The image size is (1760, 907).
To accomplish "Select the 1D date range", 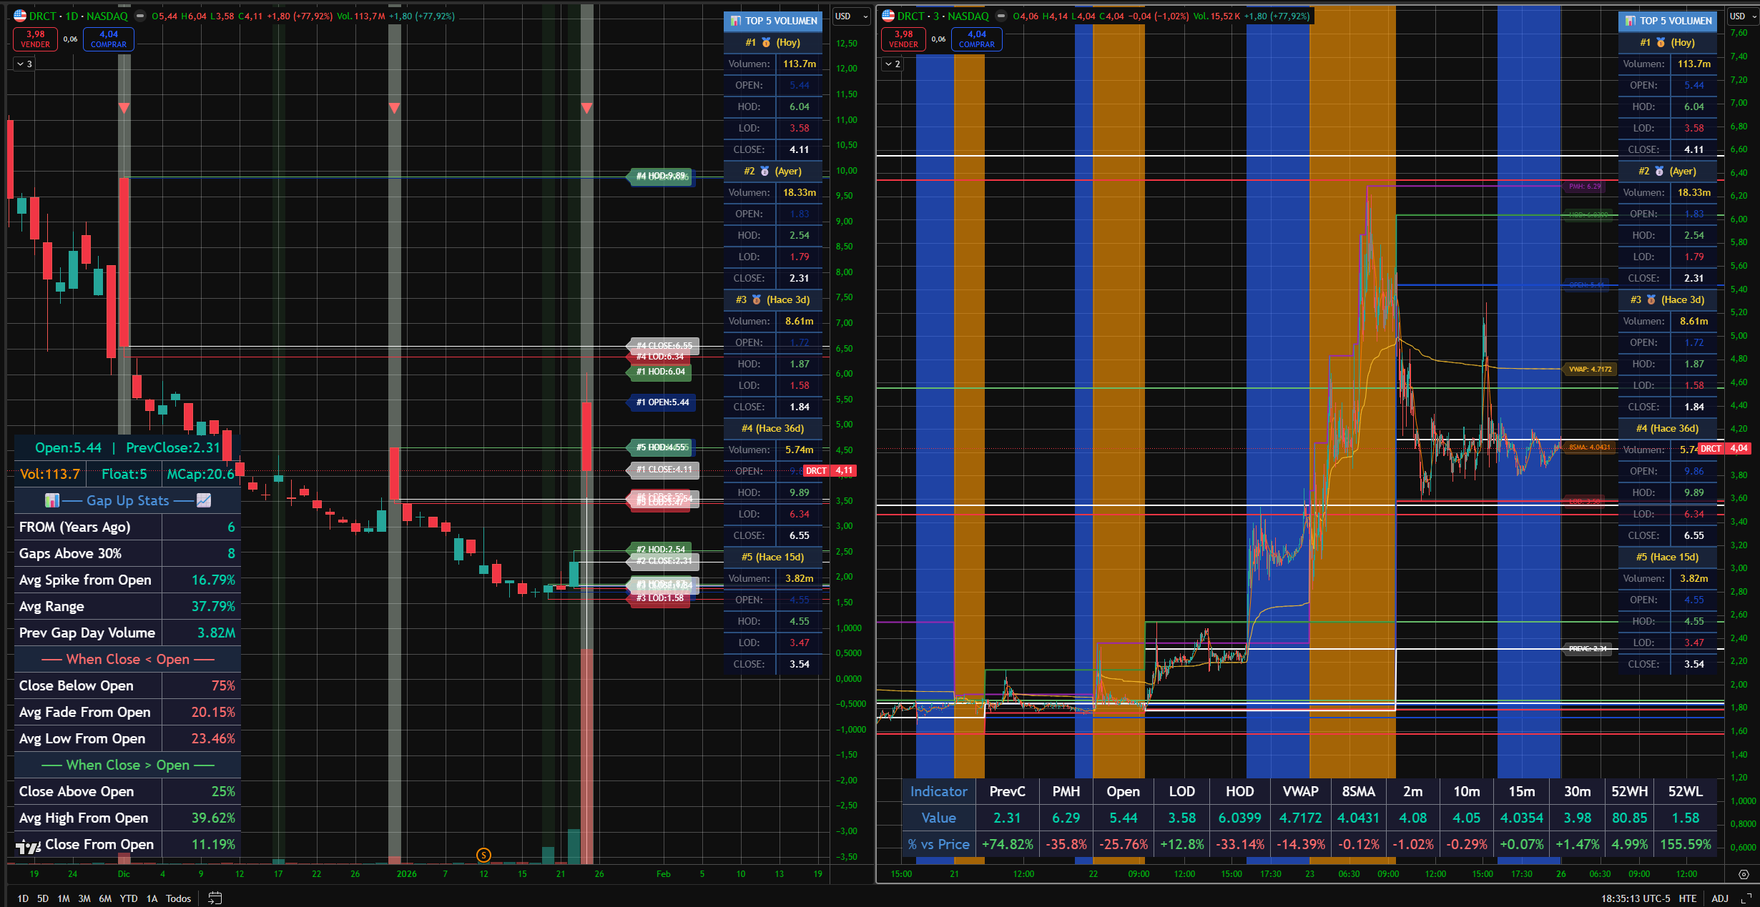I will click(x=23, y=898).
